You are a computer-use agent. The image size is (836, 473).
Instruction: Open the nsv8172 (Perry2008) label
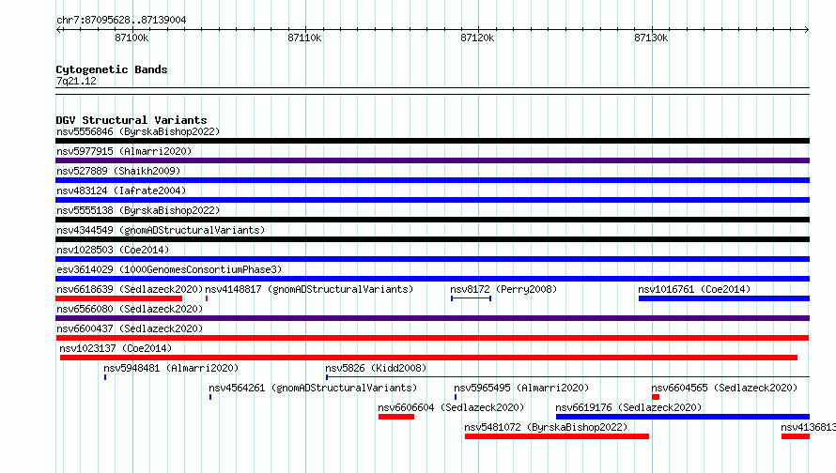click(503, 289)
